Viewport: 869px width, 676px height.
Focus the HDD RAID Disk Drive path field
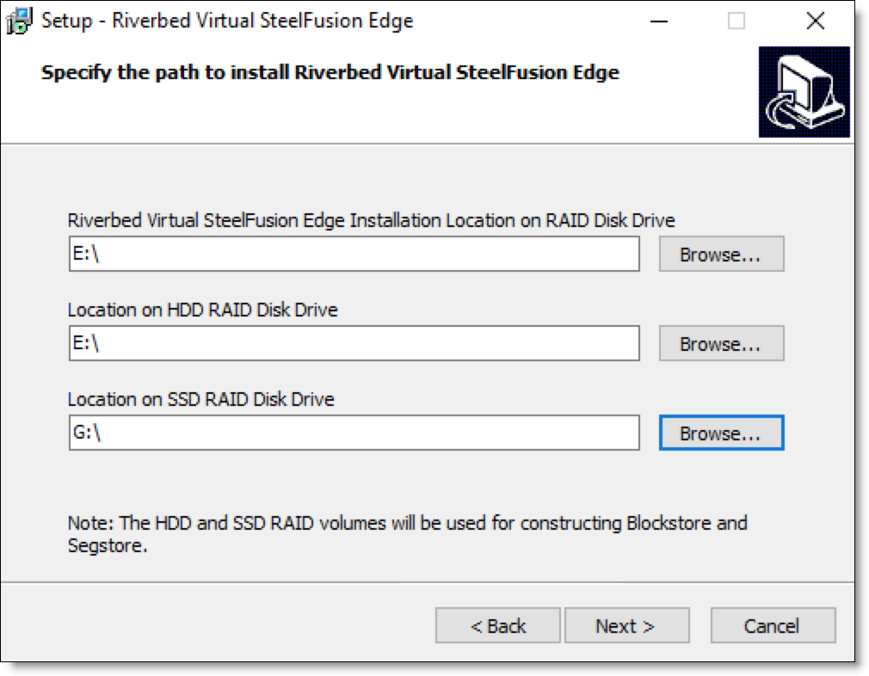pyautogui.click(x=354, y=343)
